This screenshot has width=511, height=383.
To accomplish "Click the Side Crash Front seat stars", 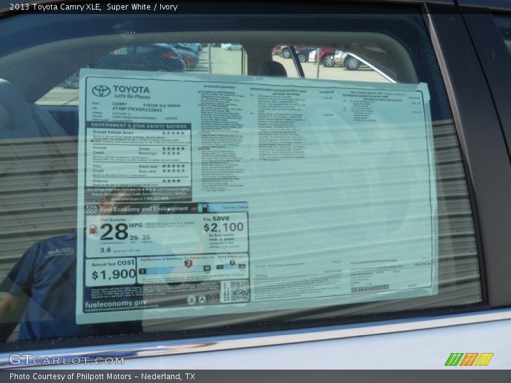I will 173,166.
